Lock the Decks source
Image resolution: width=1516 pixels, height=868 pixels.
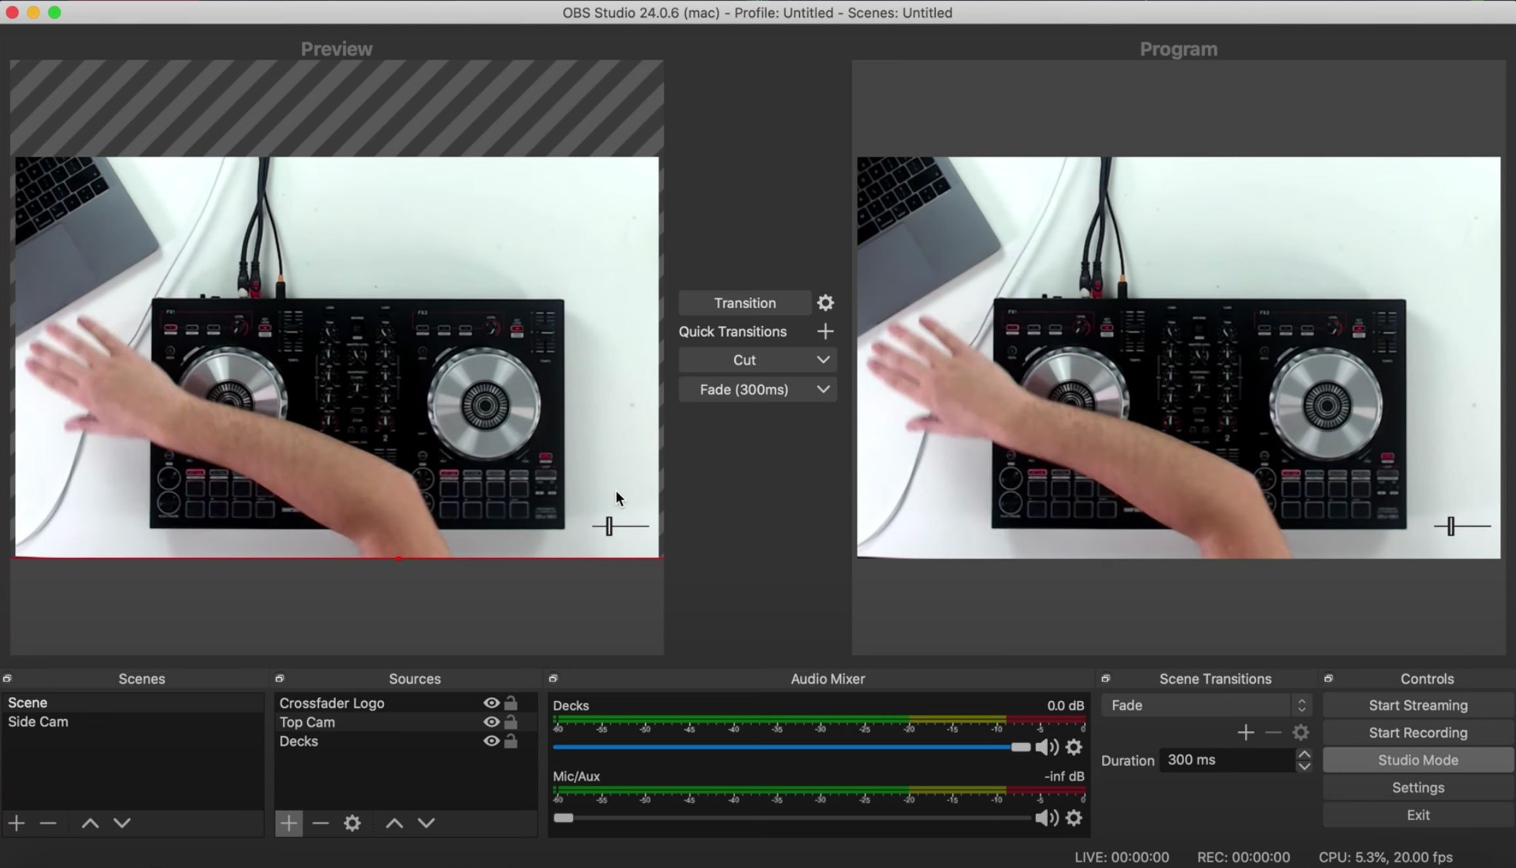click(511, 741)
